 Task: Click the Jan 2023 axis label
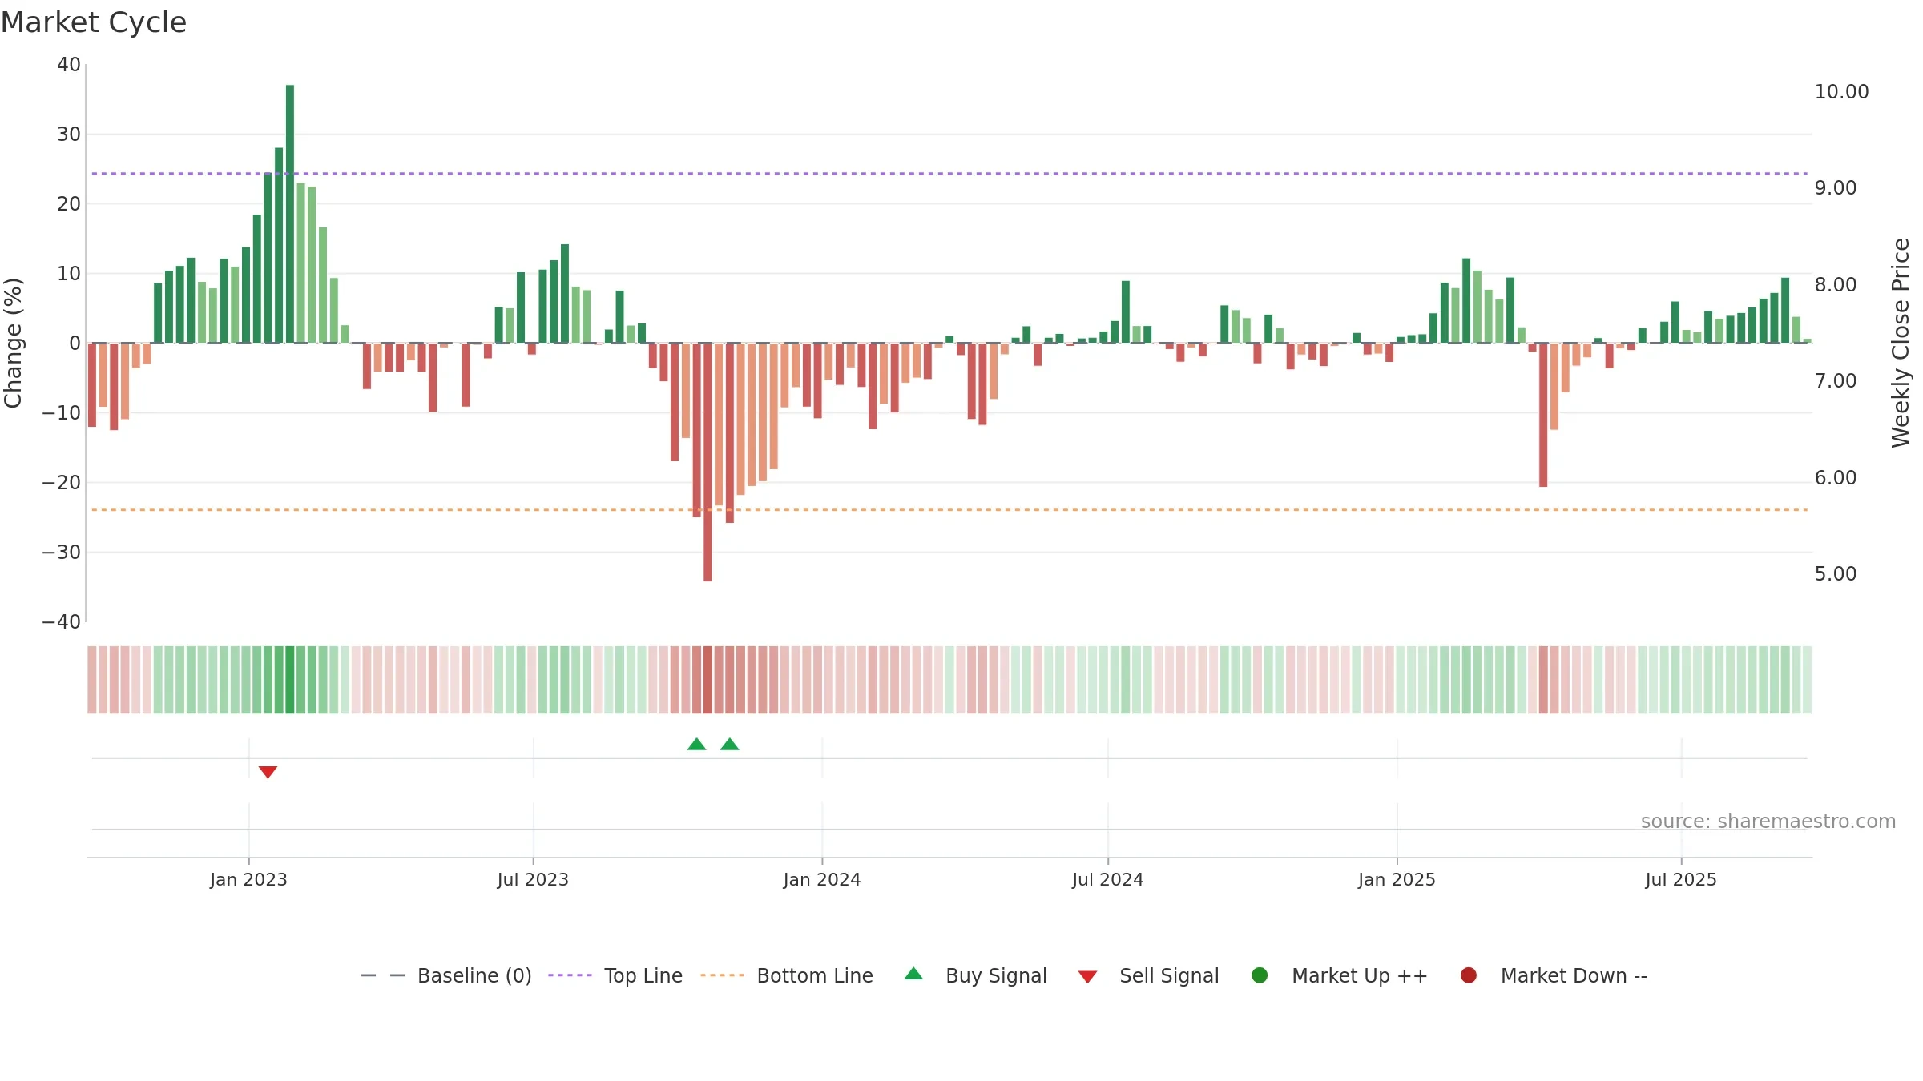248,879
